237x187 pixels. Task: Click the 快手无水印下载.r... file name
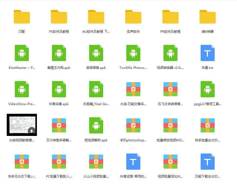click(22, 176)
